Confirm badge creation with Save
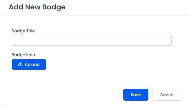Viewport: 189px width, 108px height. 136,95
